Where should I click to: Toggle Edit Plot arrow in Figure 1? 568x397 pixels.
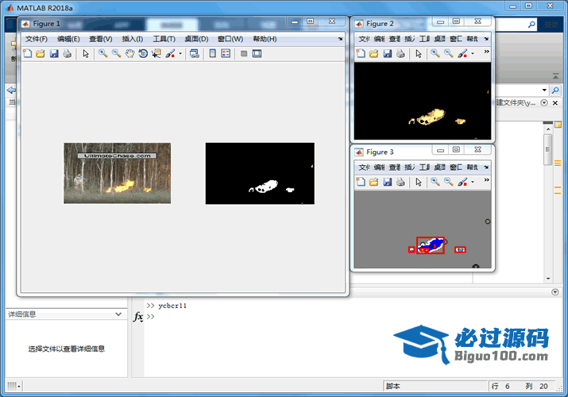pyautogui.click(x=86, y=54)
